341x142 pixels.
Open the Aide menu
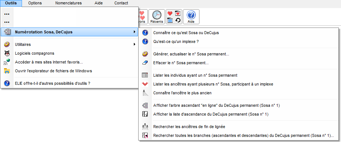coord(99,3)
